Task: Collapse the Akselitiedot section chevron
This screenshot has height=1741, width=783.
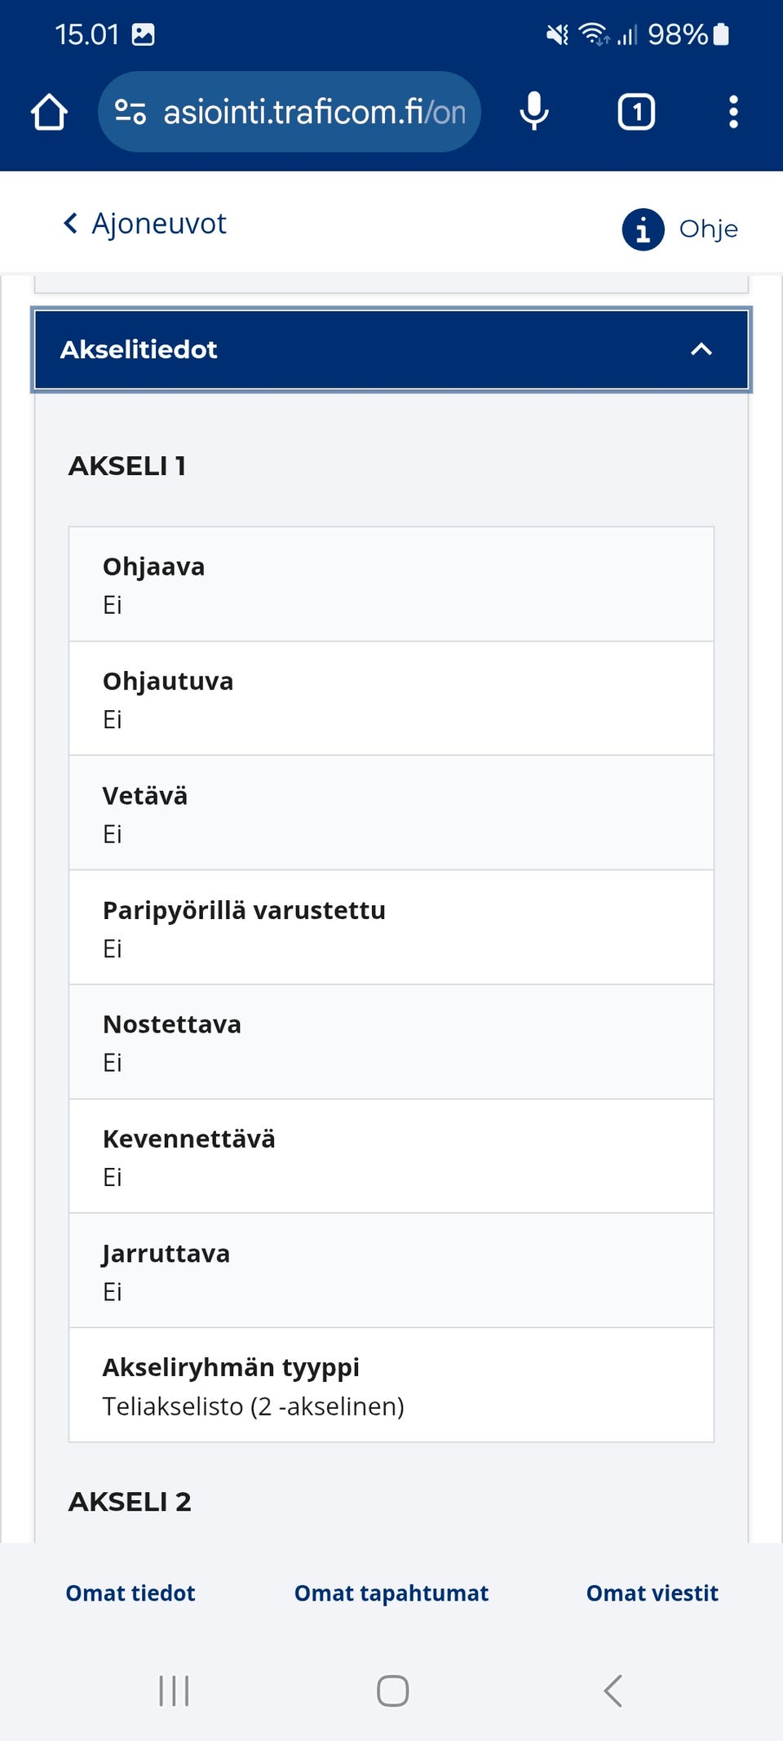Action: [700, 350]
